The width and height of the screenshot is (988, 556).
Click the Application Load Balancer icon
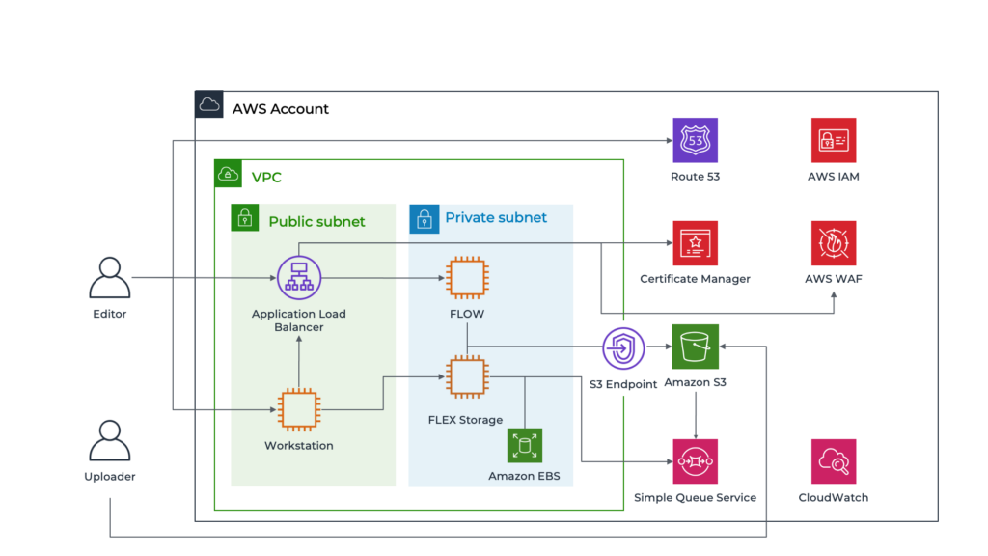[299, 277]
